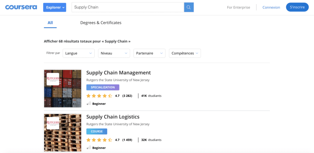Open the Partenaire filter dropdown
Viewport: 314px width, 153px height.
(149, 53)
